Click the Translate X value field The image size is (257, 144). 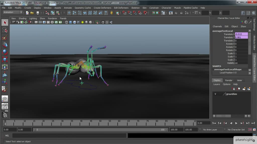point(241,34)
